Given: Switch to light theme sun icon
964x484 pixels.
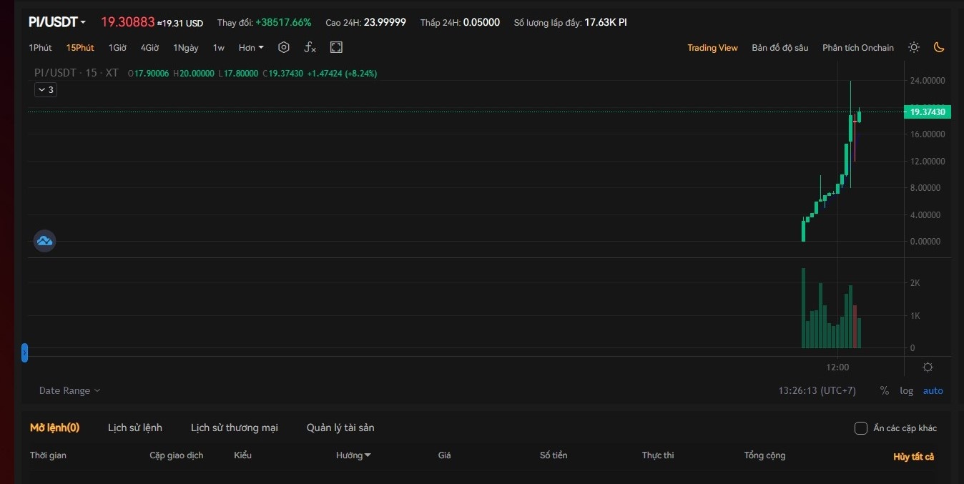Looking at the screenshot, I should click(914, 47).
